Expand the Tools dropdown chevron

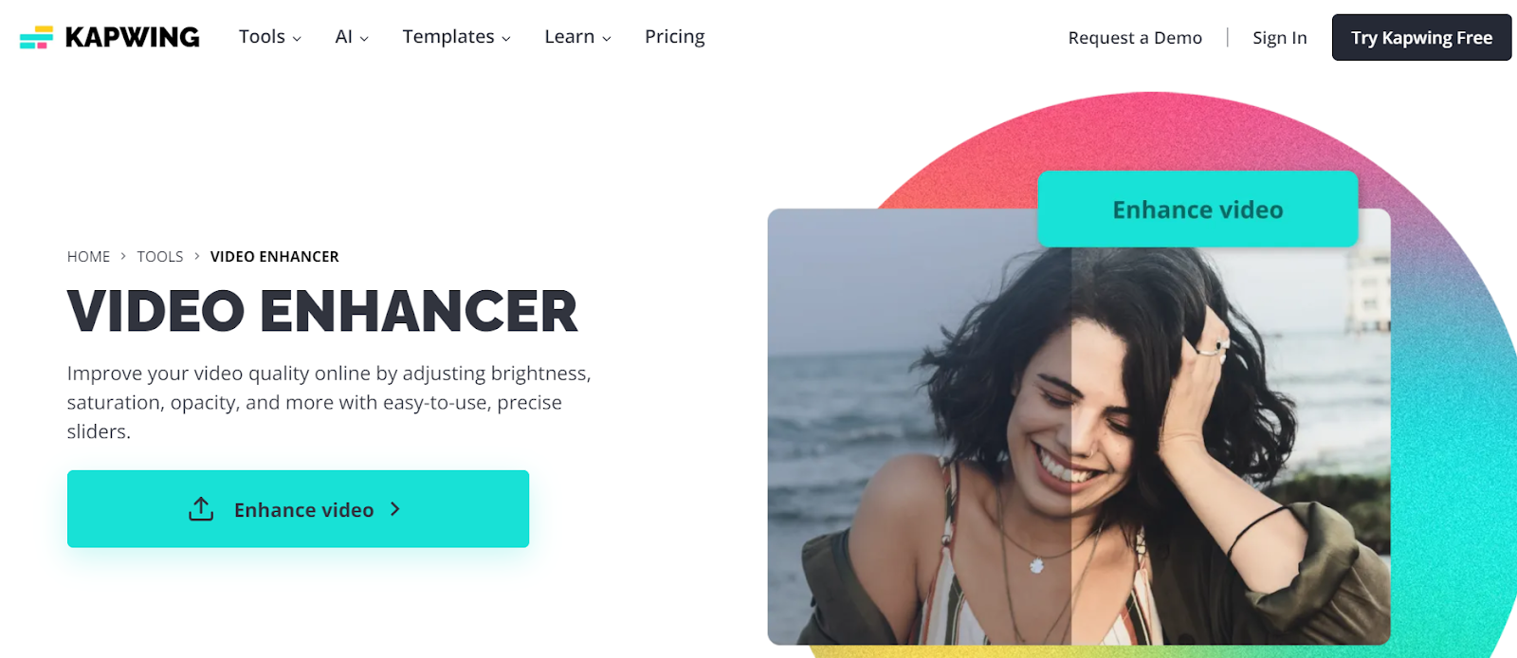tap(297, 39)
